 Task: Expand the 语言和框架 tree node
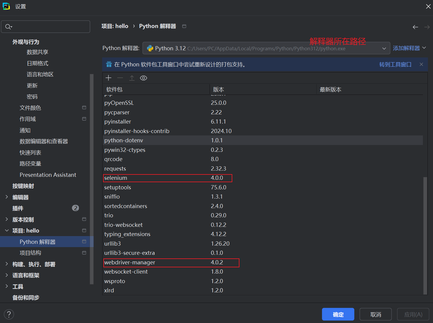click(x=7, y=275)
